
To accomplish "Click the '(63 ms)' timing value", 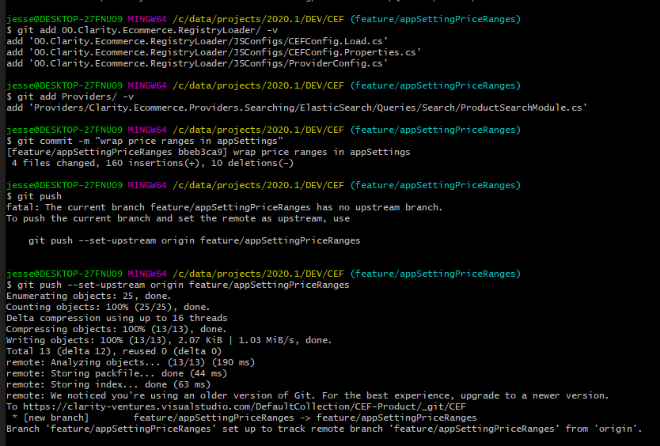I will (x=192, y=384).
